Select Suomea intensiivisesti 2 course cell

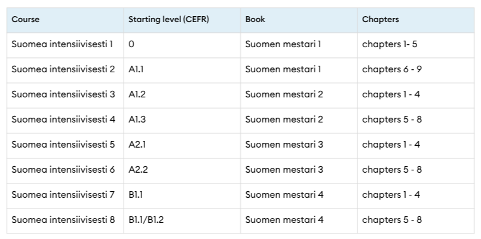(x=63, y=69)
